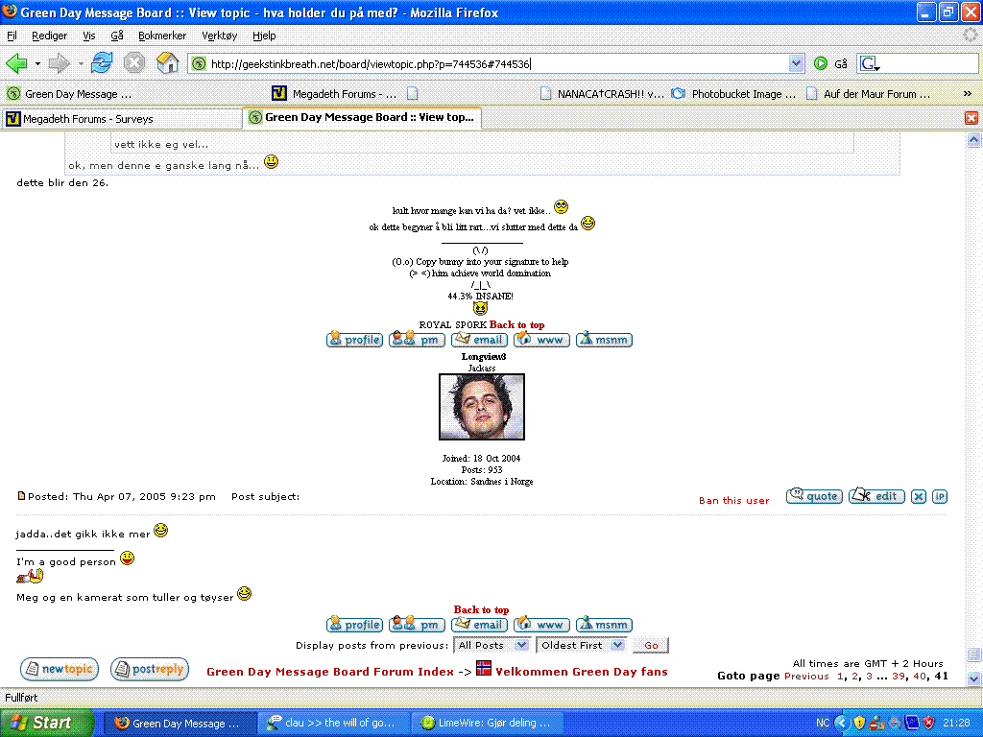
Task: Open the upper post author's profile button
Action: pos(355,340)
